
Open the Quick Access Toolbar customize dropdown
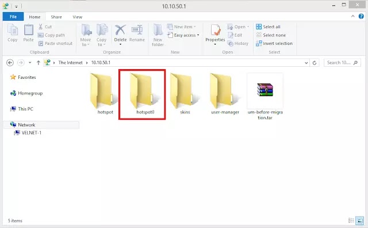16,6
